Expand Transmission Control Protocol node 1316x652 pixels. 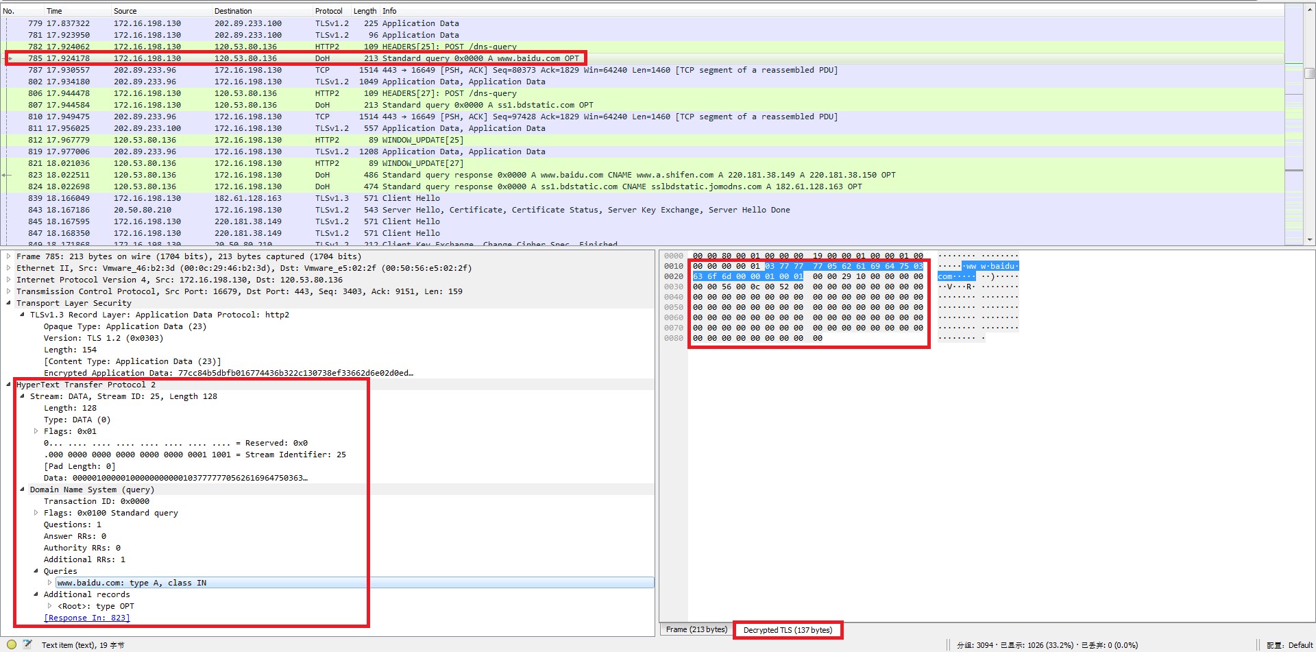[x=9, y=291]
